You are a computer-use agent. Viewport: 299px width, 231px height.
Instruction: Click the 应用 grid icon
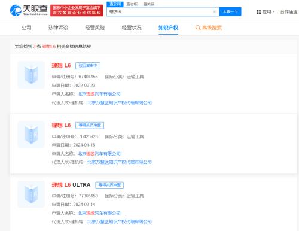coord(258,12)
